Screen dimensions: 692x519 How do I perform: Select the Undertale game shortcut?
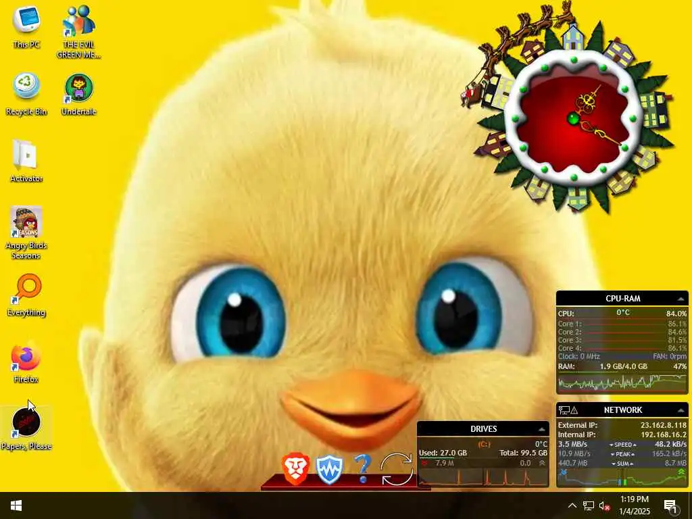(78, 94)
